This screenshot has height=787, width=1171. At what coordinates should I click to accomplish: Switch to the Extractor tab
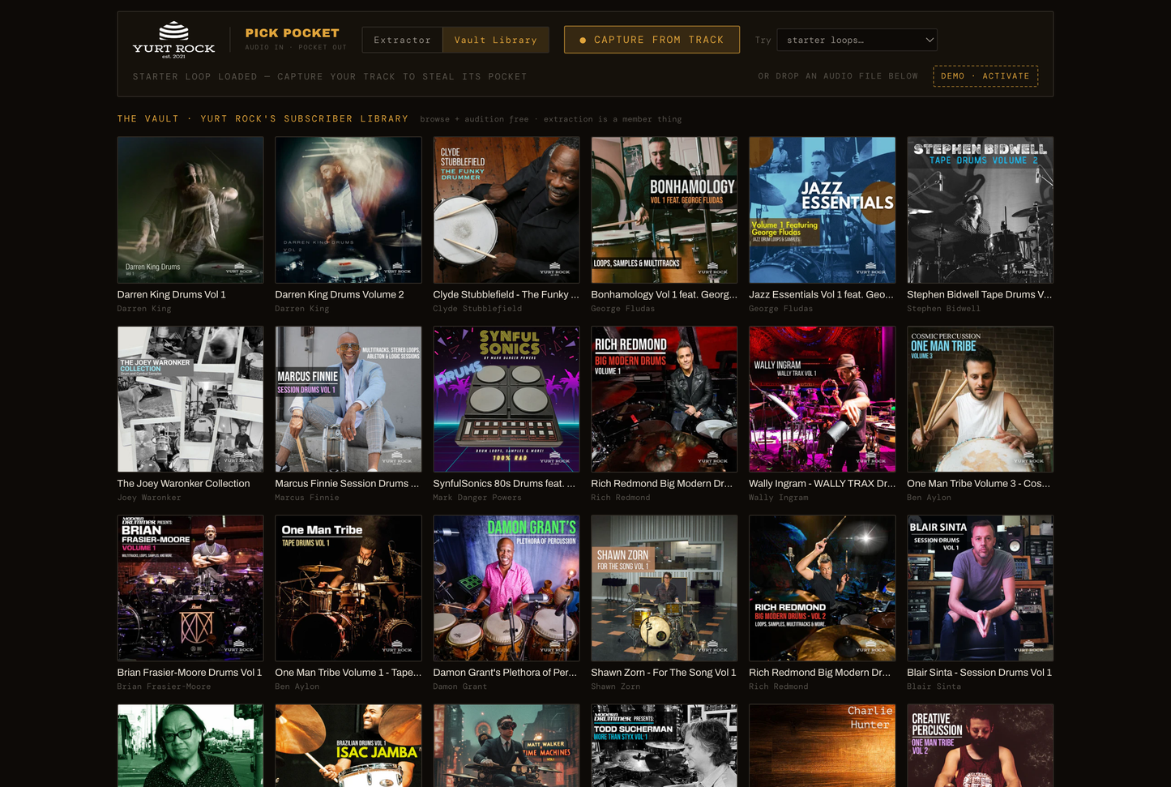coord(402,40)
